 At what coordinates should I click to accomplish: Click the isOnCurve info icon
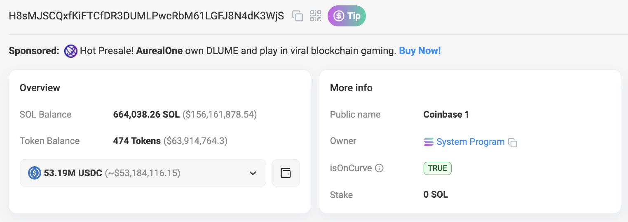tap(380, 168)
